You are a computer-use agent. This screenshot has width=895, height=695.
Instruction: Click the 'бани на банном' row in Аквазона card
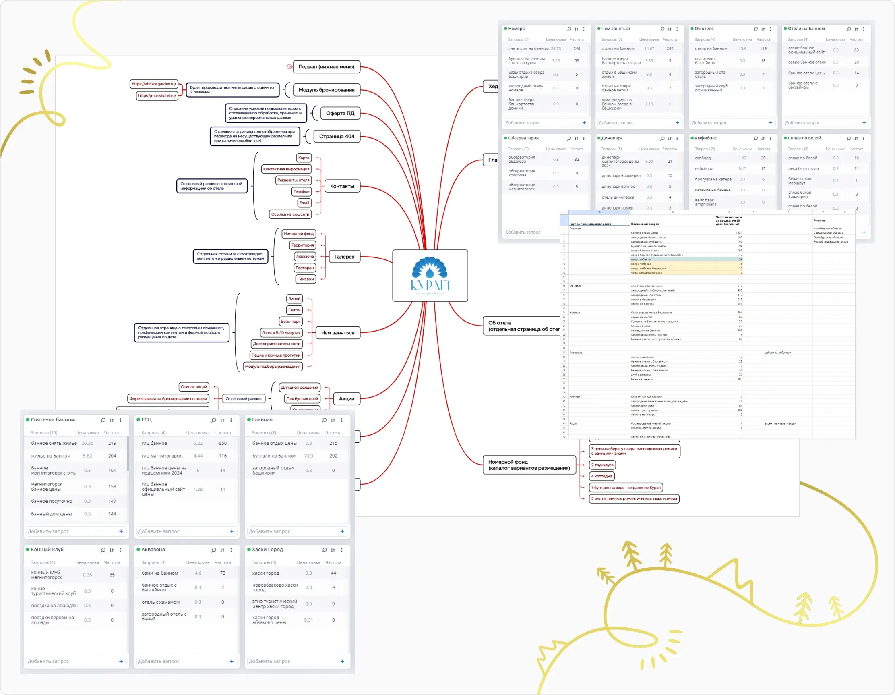(x=187, y=574)
